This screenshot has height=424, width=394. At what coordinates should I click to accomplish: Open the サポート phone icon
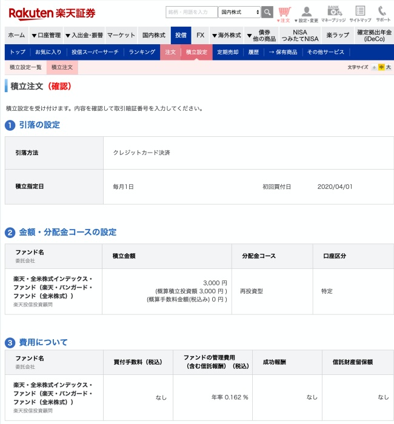pyautogui.click(x=383, y=15)
